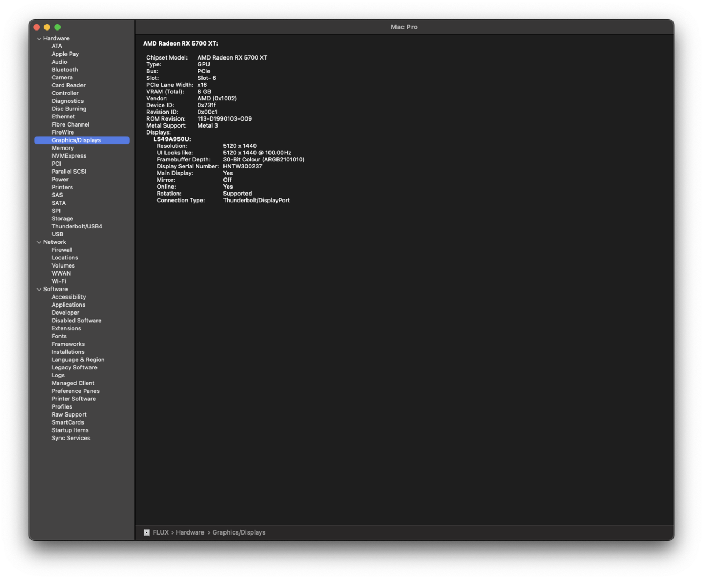Click the ROM revision 113-D1990103-O09
The height and width of the screenshot is (579, 703).
point(225,119)
